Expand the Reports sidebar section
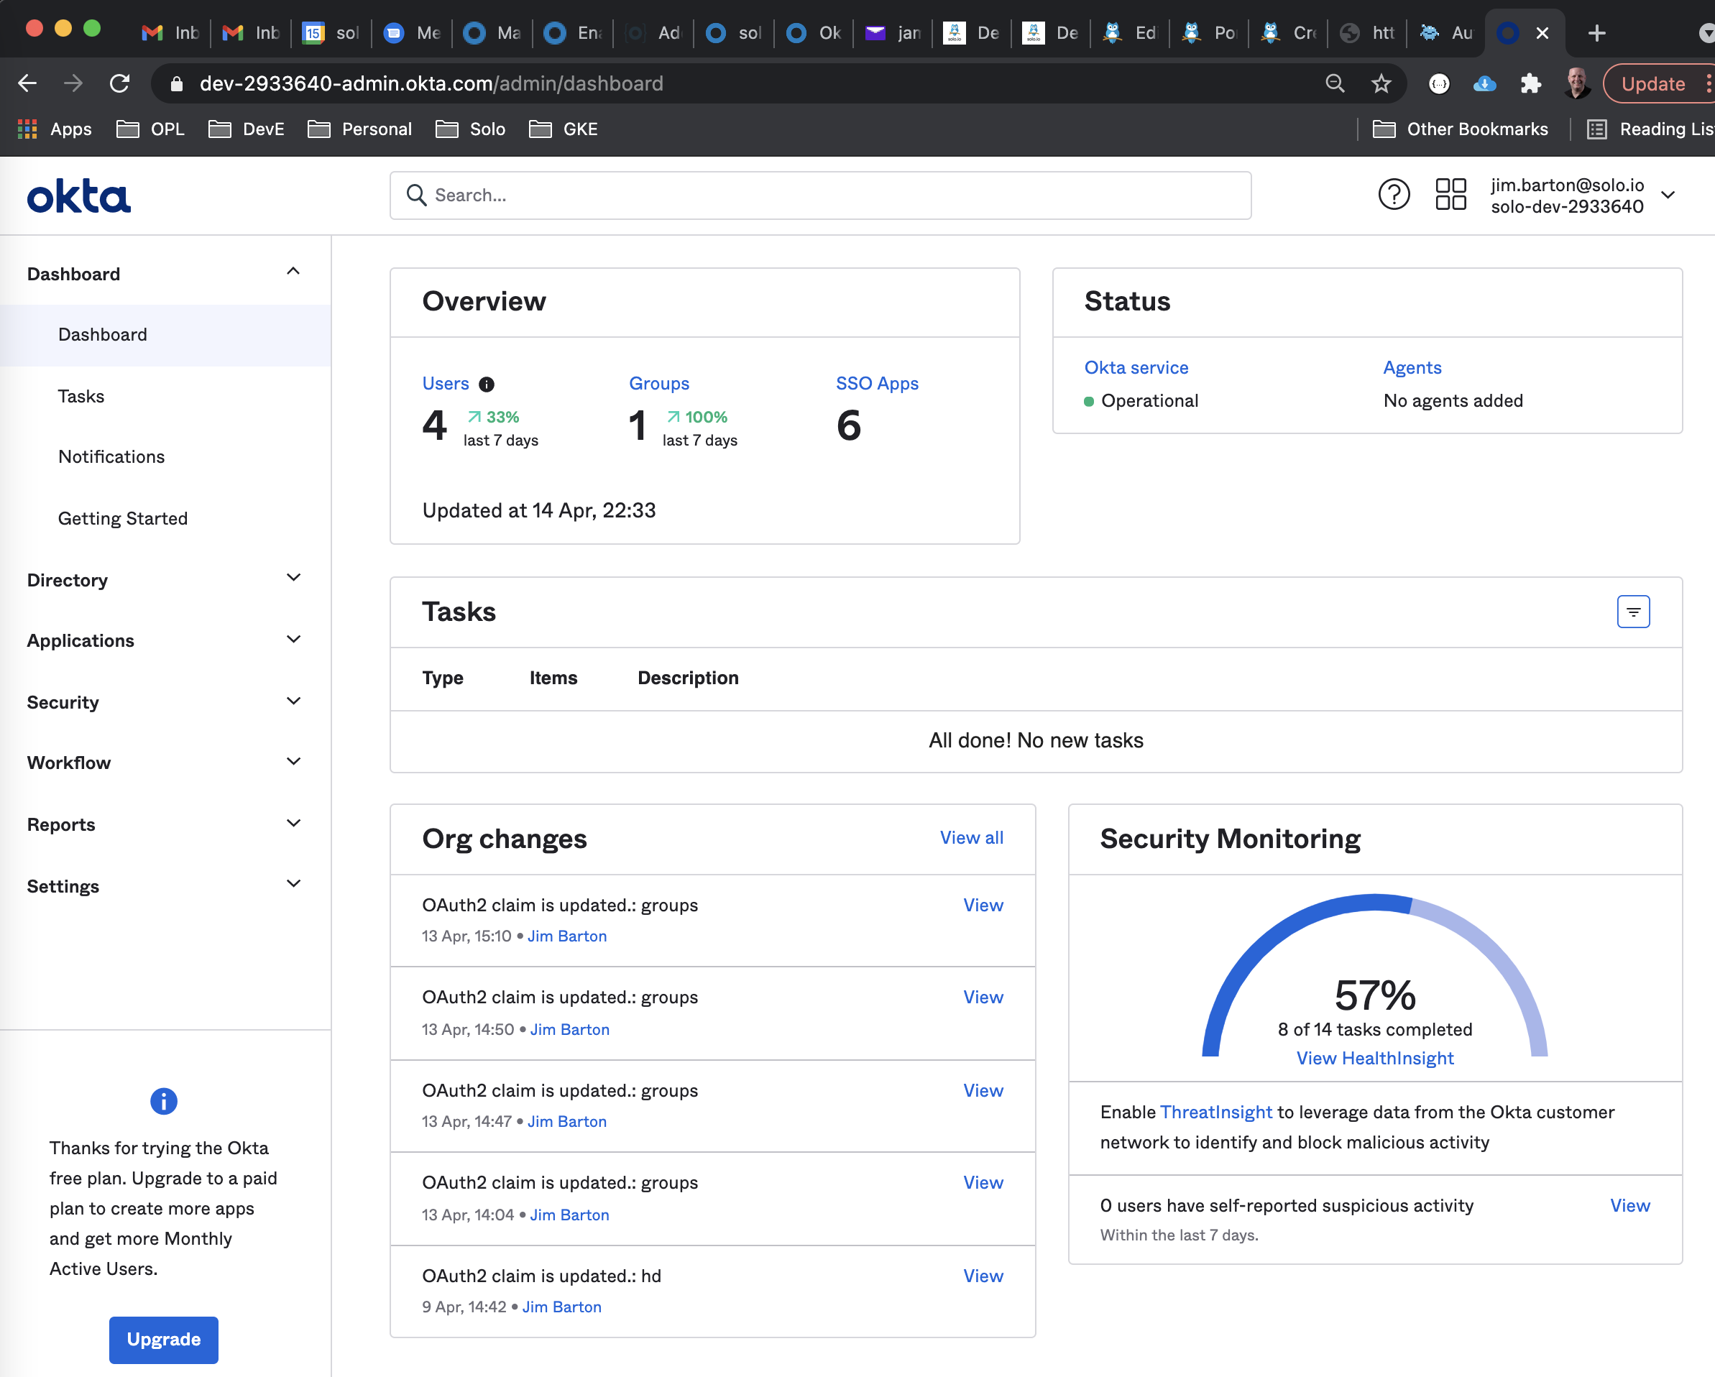Screen dimensions: 1715x1377 (293, 824)
